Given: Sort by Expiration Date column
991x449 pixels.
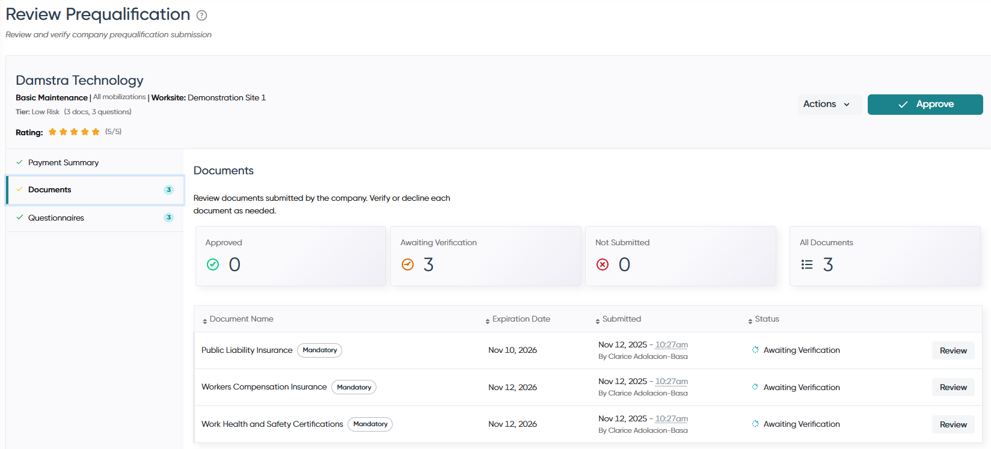Looking at the screenshot, I should tap(518, 319).
